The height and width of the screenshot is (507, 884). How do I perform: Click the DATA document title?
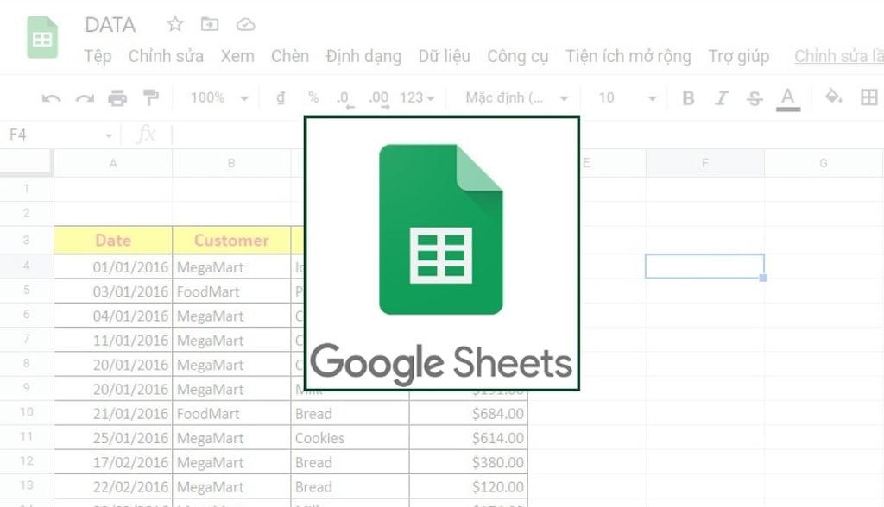pyautogui.click(x=110, y=25)
